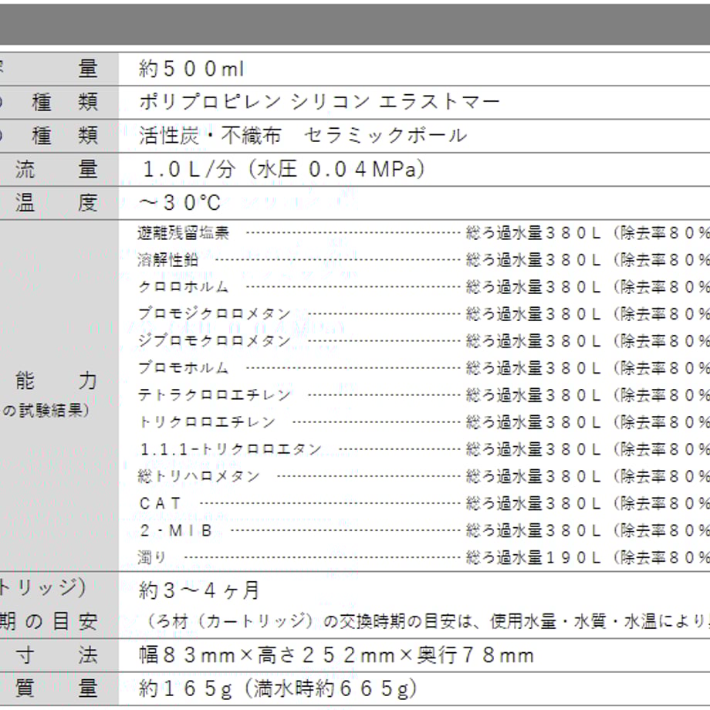Click the ブロモジクロロメタン row label
This screenshot has height=710, width=710.
tap(215, 314)
